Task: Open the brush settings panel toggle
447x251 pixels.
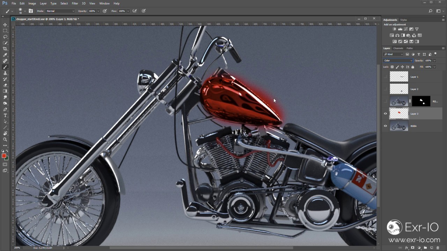Action: (x=31, y=11)
